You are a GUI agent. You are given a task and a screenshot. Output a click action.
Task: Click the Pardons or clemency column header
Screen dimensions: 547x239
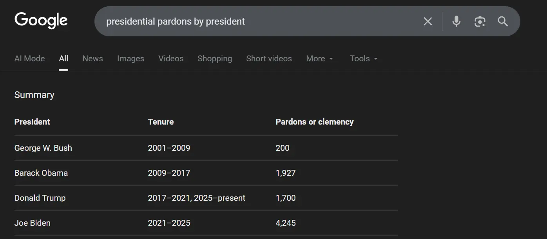[x=314, y=122]
